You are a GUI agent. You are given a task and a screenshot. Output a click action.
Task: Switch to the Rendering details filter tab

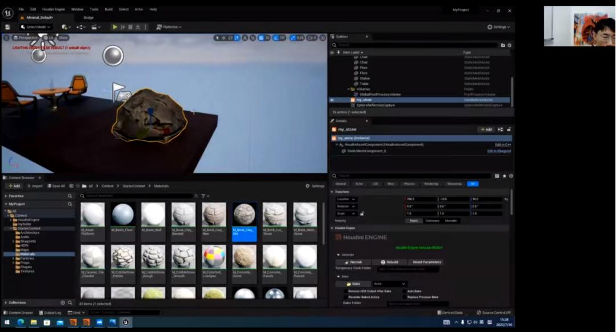[431, 184]
